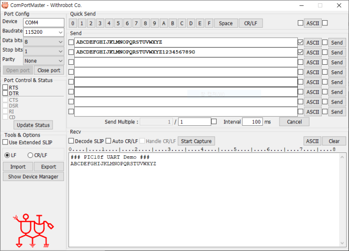The width and height of the screenshot is (349, 251).
Task: Toggle the RTS checkbox
Action: pyautogui.click(x=5, y=87)
